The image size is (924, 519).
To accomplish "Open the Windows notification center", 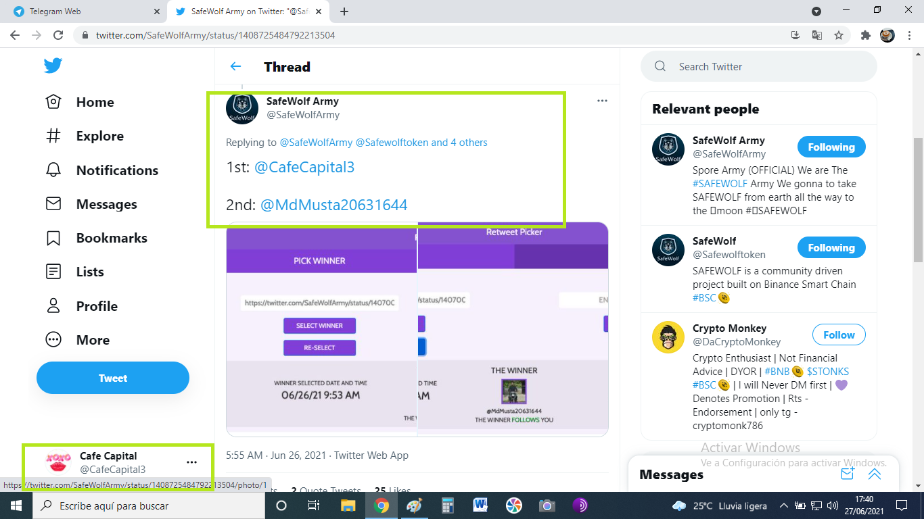I will tap(901, 505).
